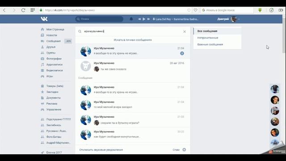Open Товары (beta) in sidebar

(x=55, y=86)
